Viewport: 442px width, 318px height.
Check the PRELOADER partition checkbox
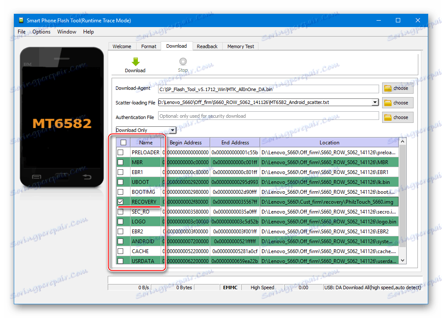pyautogui.click(x=121, y=152)
